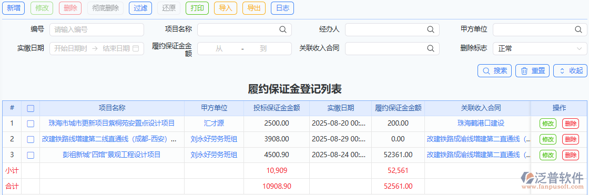Click the 彻底删除 button
Screen dimensions: 589x195
[x=106, y=8]
